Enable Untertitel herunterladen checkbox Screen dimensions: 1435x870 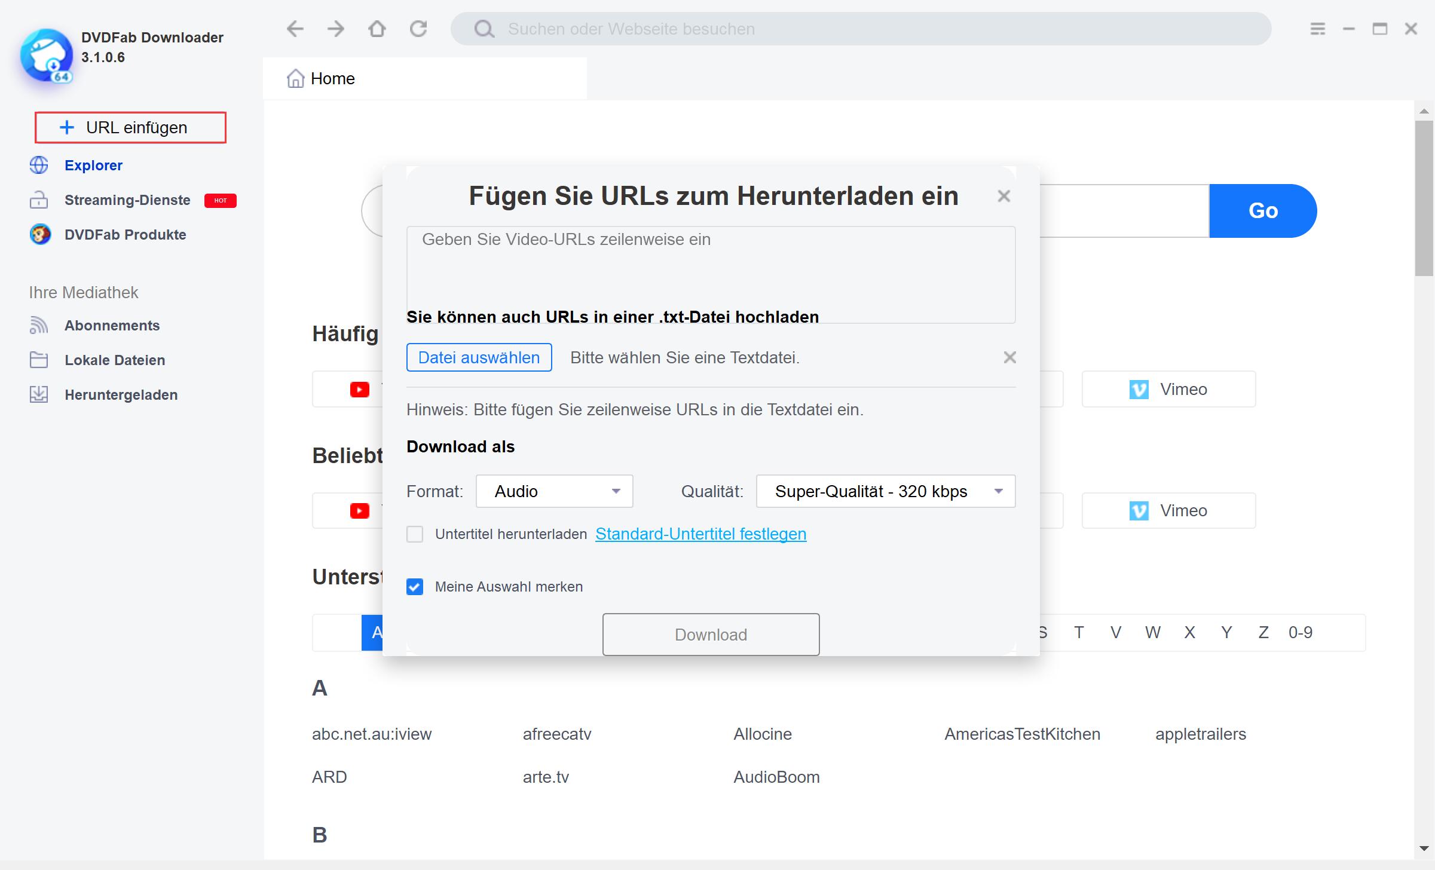[415, 534]
